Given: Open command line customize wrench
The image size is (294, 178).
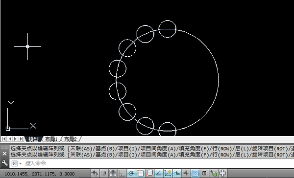Looking at the screenshot, I should (4, 163).
